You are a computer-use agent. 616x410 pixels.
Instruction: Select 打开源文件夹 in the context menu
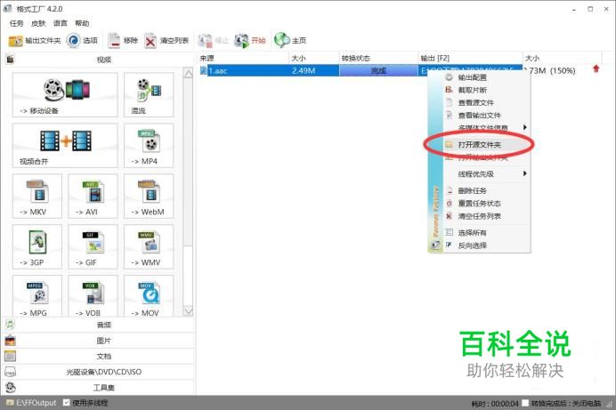click(x=487, y=145)
